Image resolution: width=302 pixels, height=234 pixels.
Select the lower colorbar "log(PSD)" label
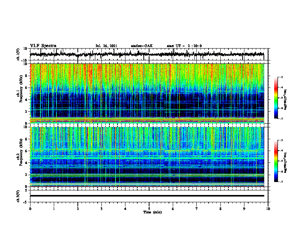(286, 163)
